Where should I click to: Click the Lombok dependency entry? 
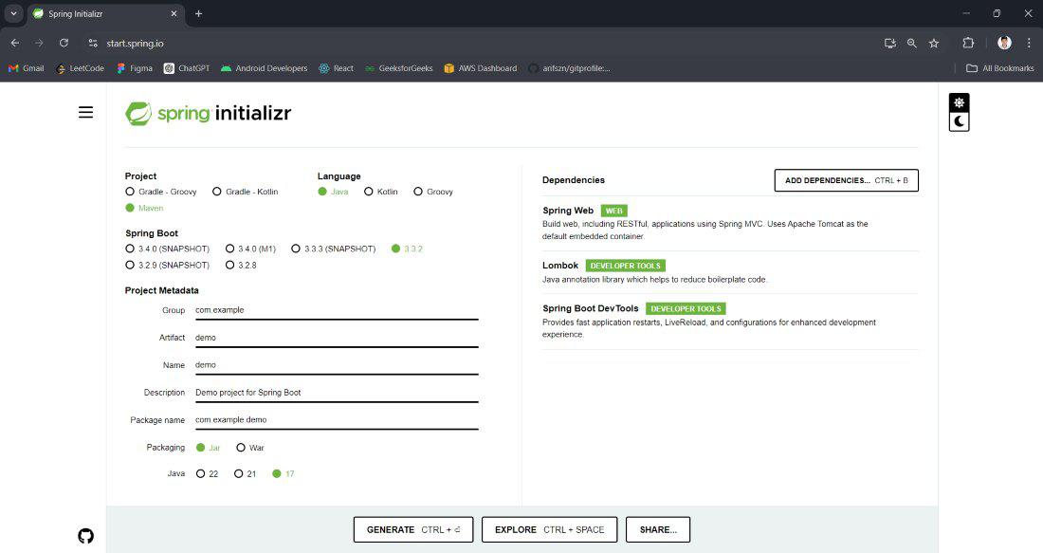730,271
